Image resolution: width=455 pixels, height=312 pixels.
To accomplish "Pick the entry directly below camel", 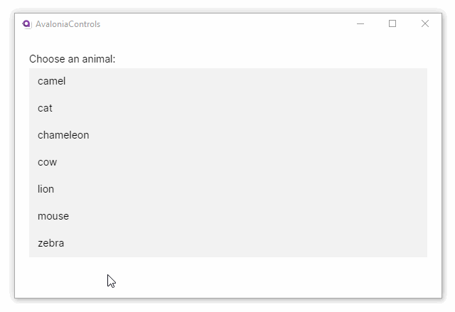I will pyautogui.click(x=45, y=108).
